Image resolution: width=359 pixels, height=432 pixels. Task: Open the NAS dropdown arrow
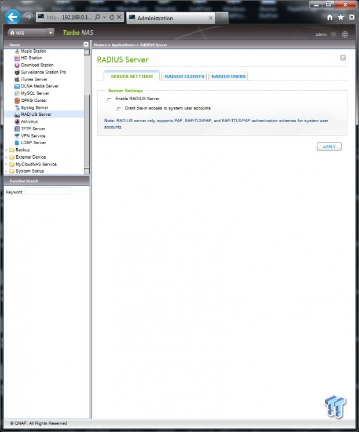click(50, 33)
